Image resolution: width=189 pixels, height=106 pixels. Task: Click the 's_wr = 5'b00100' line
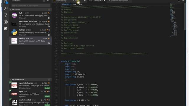coord(87,90)
